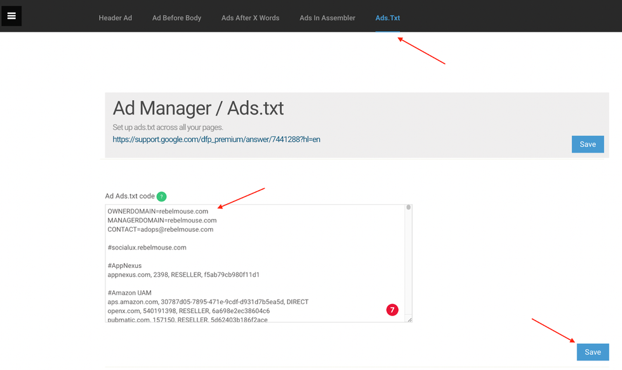Click the green help question mark icon
622x370 pixels.
coord(161,196)
